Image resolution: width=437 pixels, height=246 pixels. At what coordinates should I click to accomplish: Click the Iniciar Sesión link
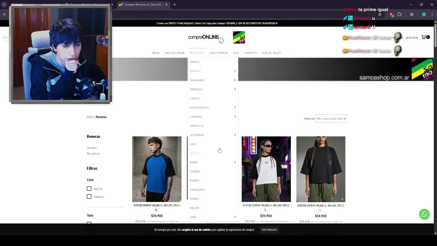pyautogui.click(x=411, y=38)
